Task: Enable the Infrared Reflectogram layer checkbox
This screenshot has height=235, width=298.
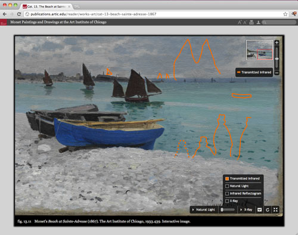Action: [227, 193]
